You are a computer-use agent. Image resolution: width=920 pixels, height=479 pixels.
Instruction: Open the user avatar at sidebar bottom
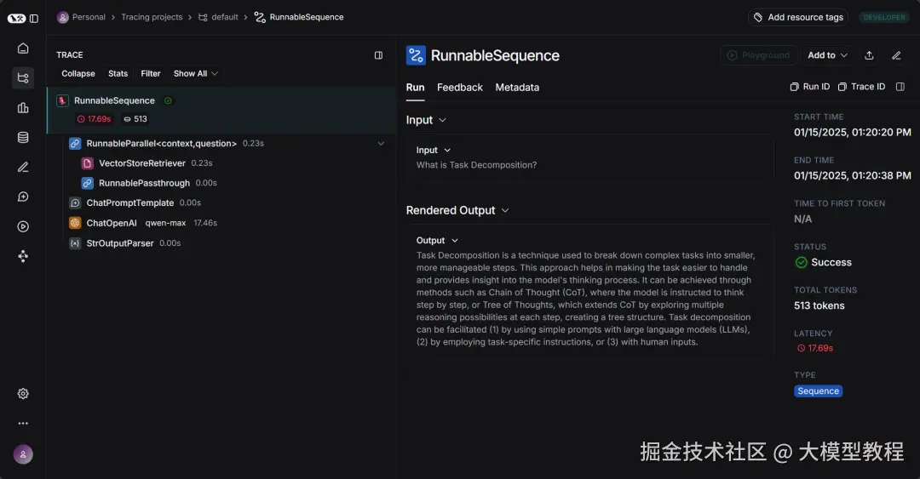[23, 454]
